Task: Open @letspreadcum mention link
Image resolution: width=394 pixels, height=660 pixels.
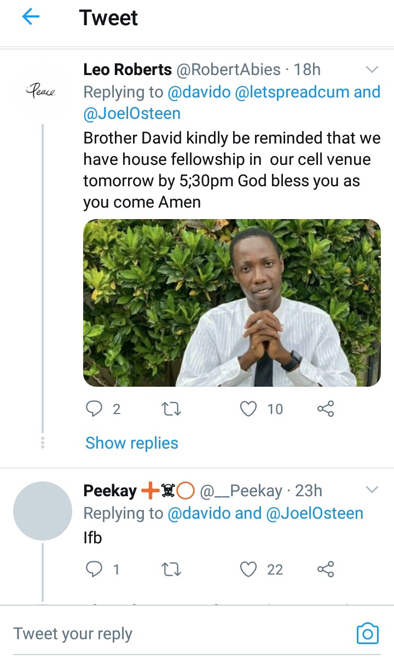Action: [x=292, y=92]
